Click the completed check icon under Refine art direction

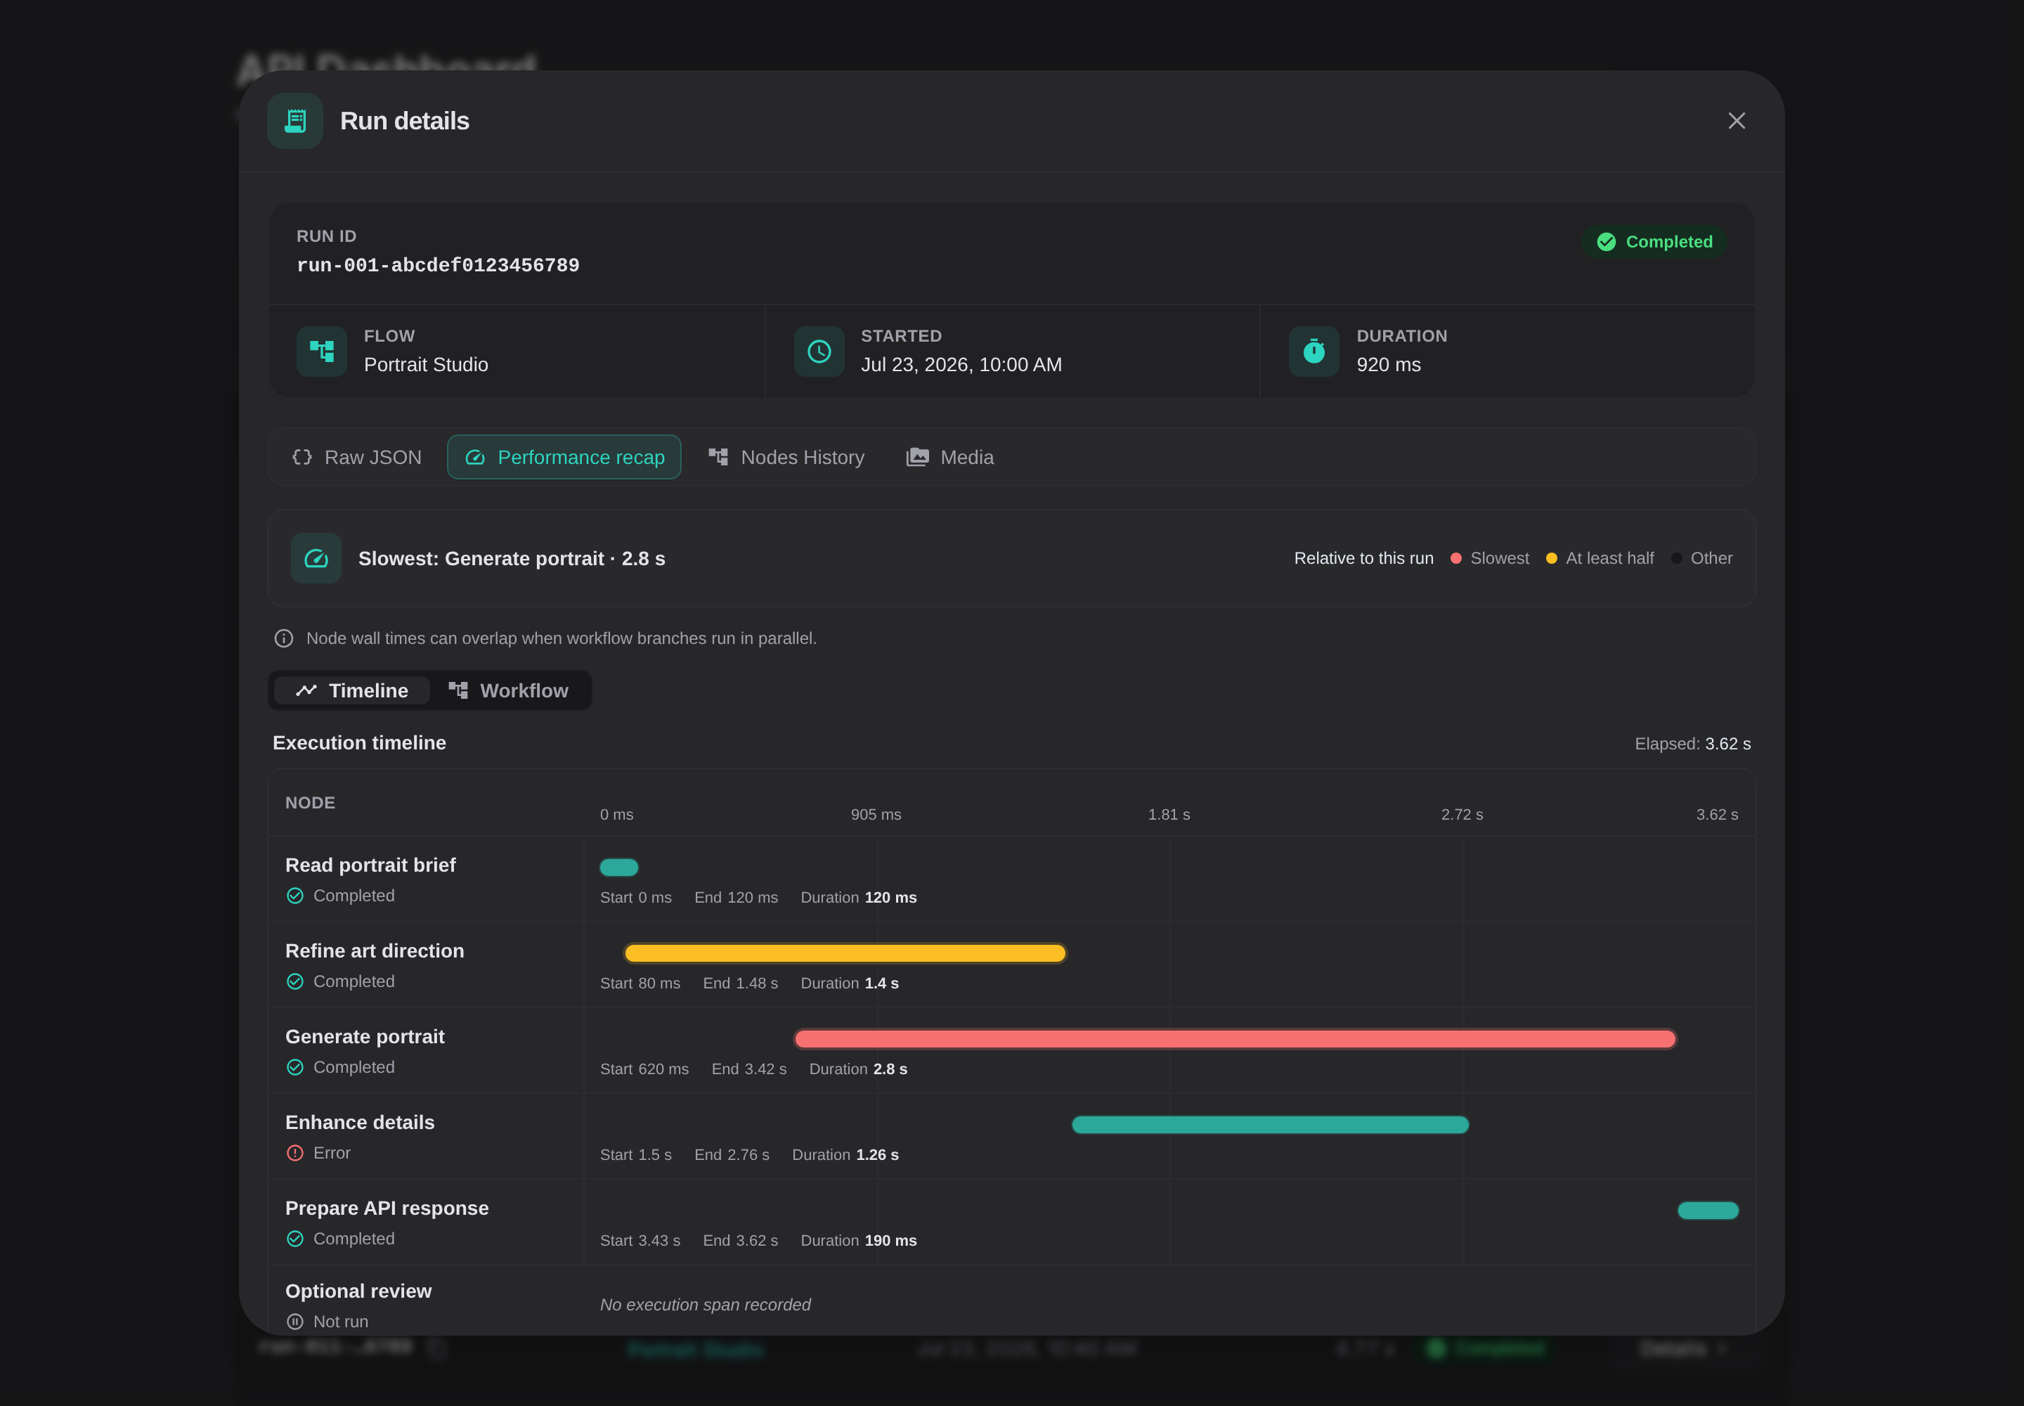[295, 981]
